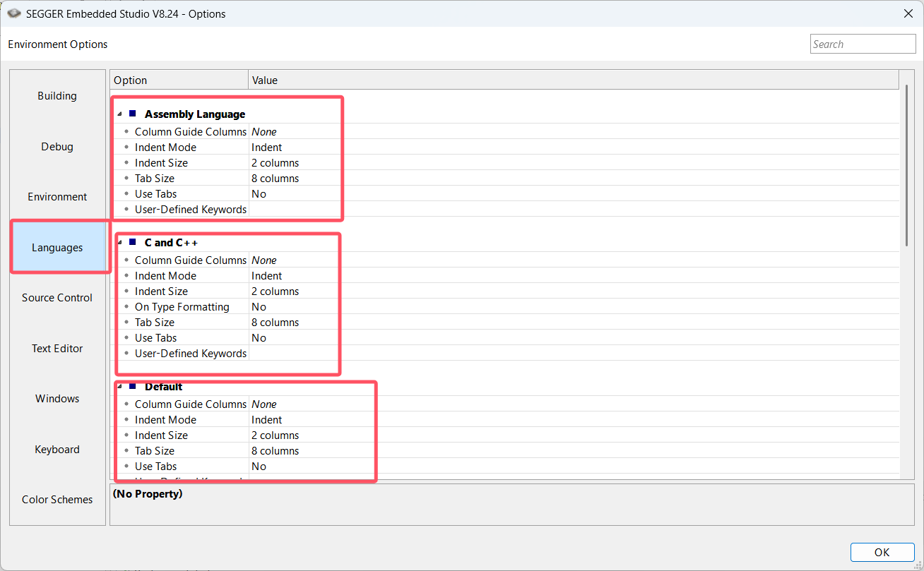The height and width of the screenshot is (571, 924).
Task: Collapse the Assembly Language group
Action: coord(120,114)
